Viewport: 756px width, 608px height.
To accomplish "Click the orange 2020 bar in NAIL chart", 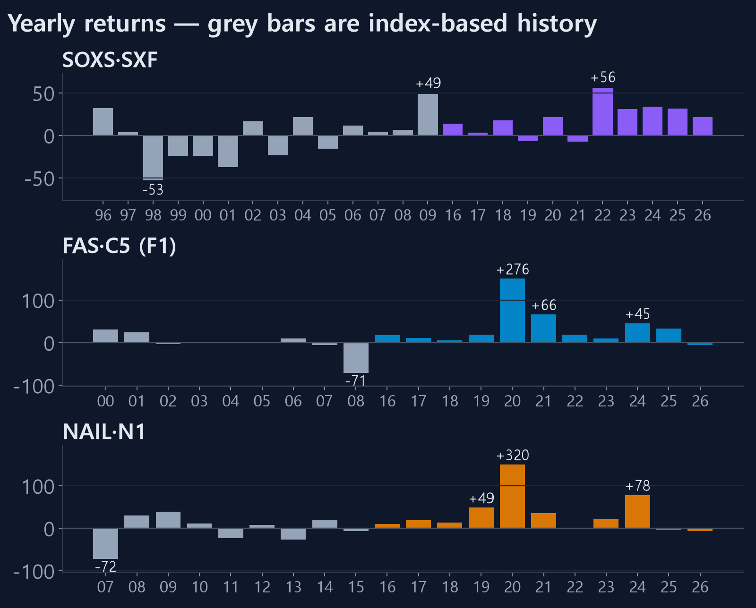I will click(x=513, y=496).
